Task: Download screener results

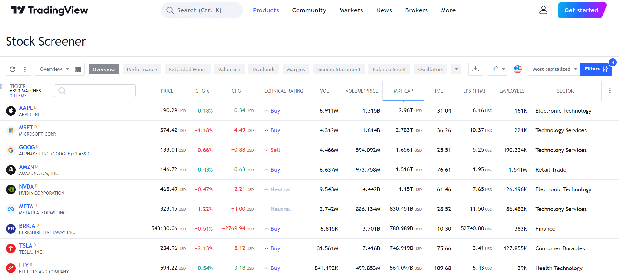Action: coord(476,69)
